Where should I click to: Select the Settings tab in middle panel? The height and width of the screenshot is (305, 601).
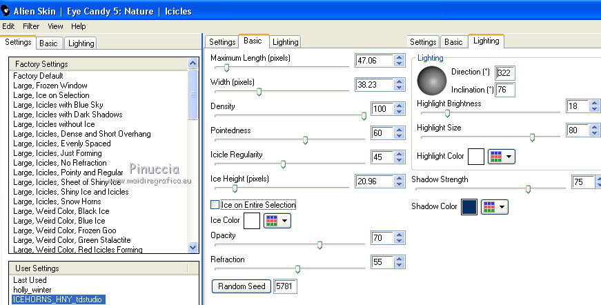[222, 42]
